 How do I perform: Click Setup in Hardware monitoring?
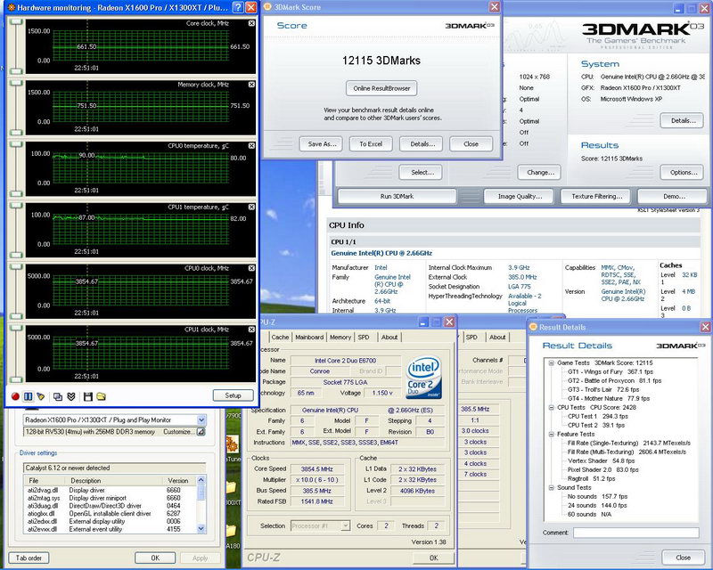[233, 395]
